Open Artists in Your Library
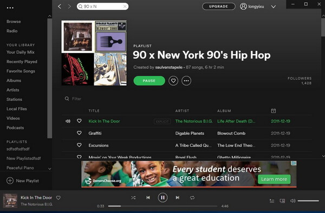This screenshot has width=325, height=213. click(12, 90)
